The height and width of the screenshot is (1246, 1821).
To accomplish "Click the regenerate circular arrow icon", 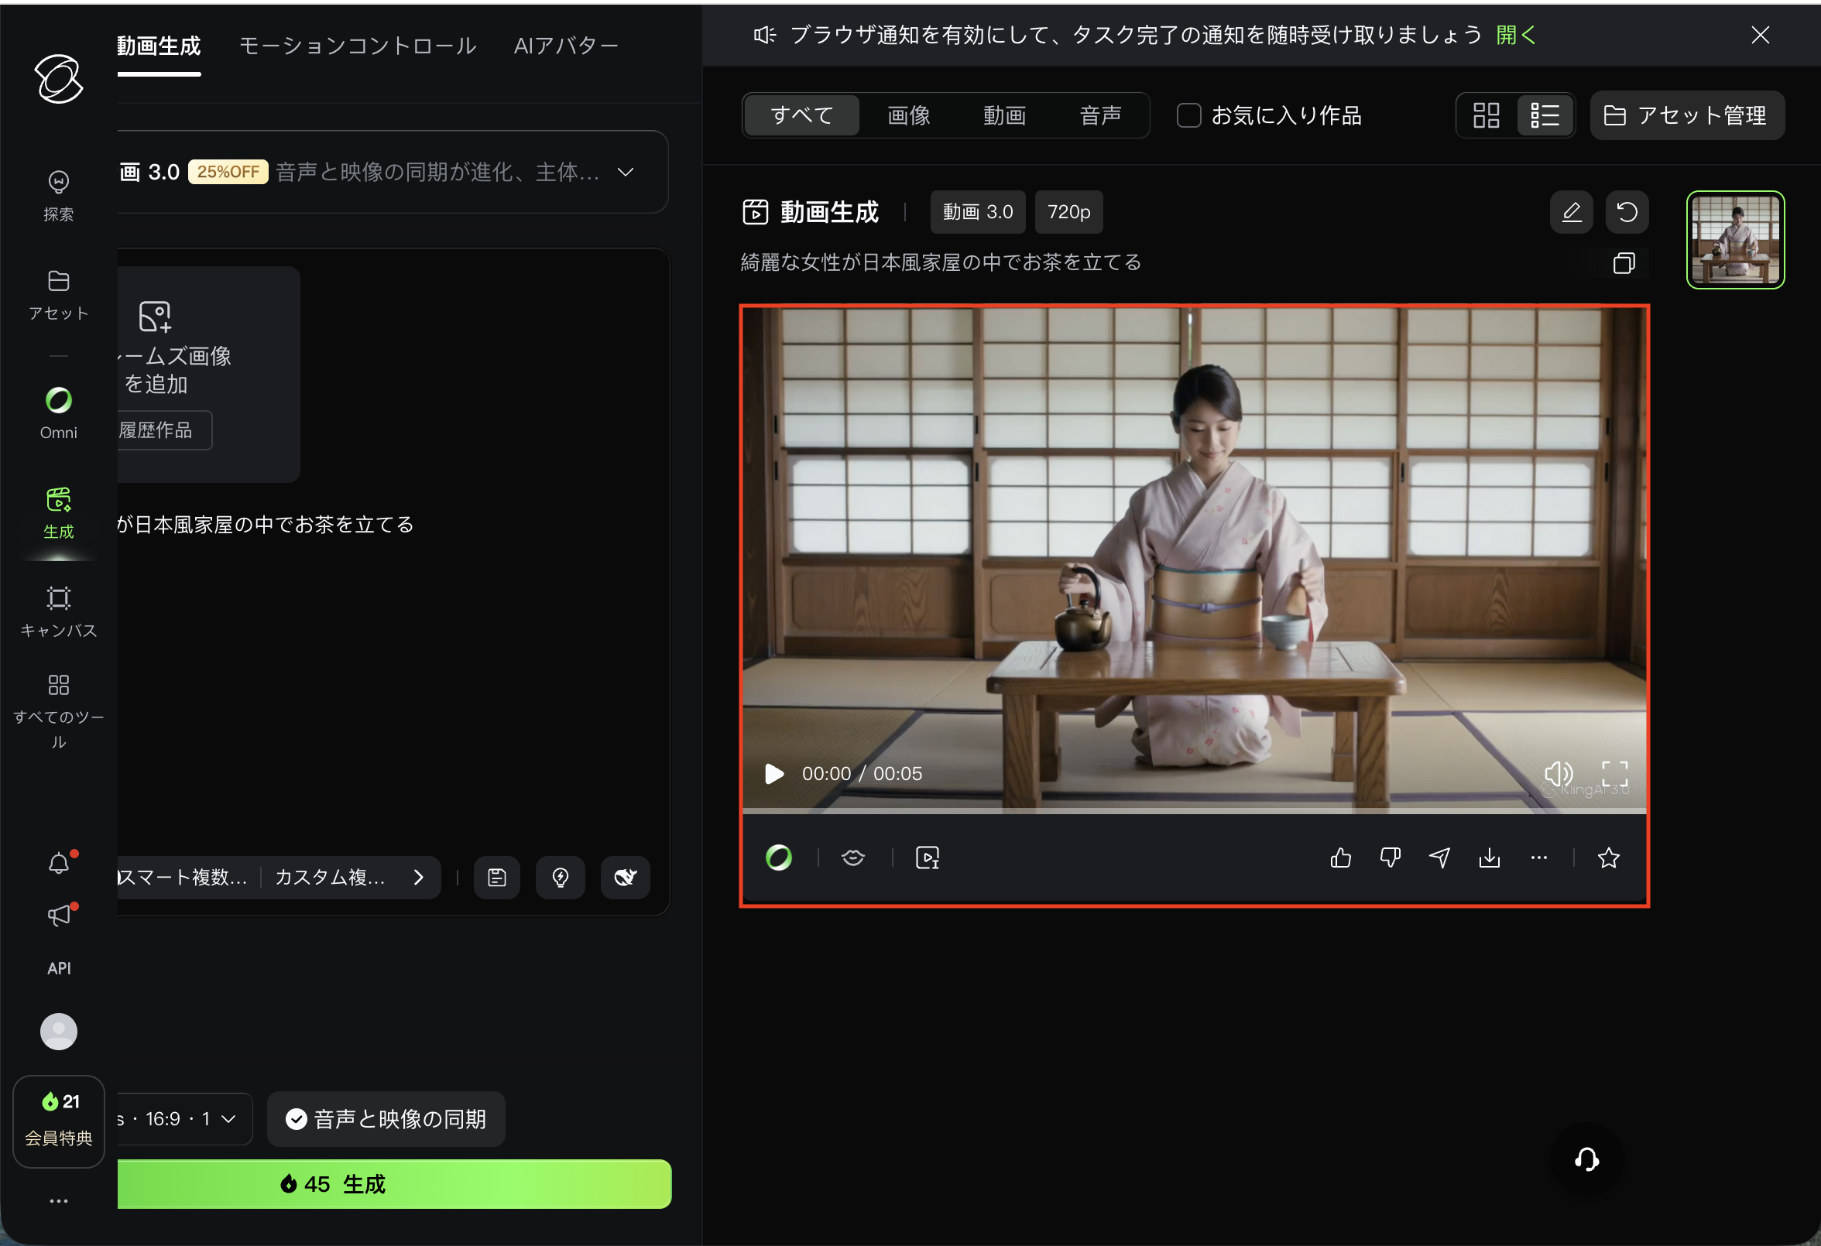I will [x=1627, y=212].
